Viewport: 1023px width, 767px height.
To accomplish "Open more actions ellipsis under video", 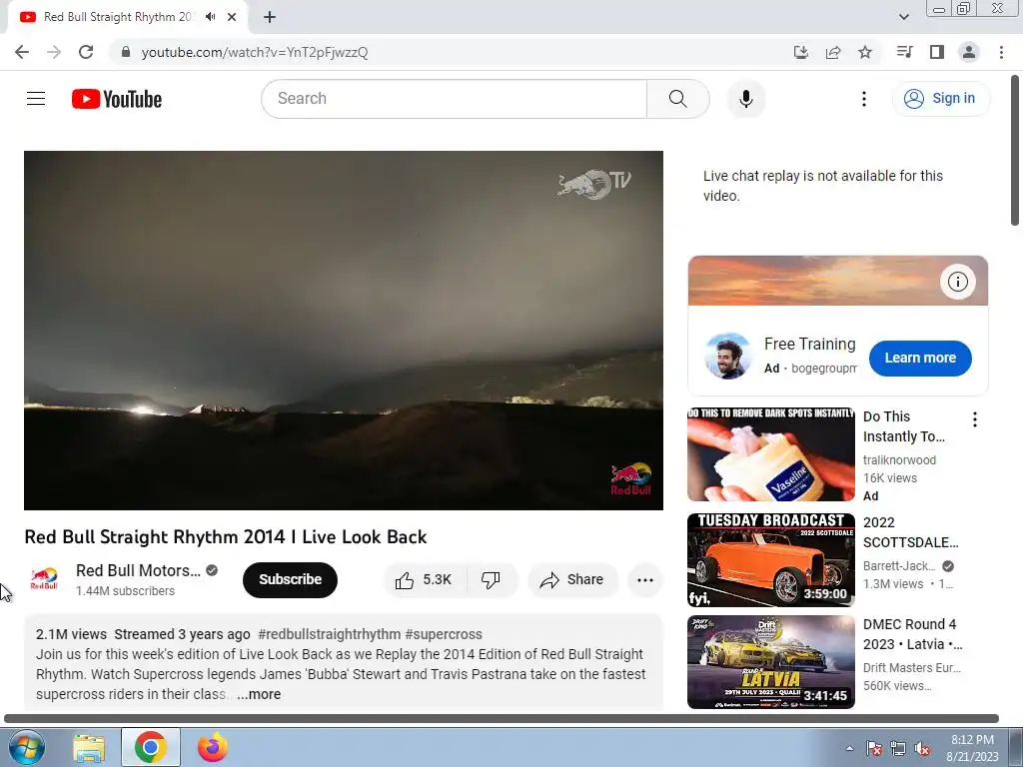I will [x=645, y=580].
